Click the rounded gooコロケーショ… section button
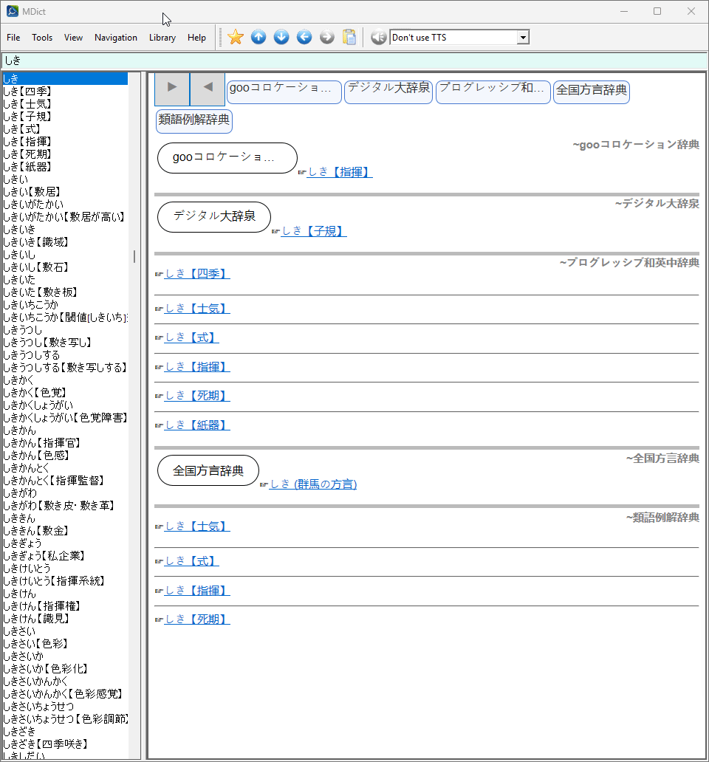The image size is (709, 762). (227, 158)
